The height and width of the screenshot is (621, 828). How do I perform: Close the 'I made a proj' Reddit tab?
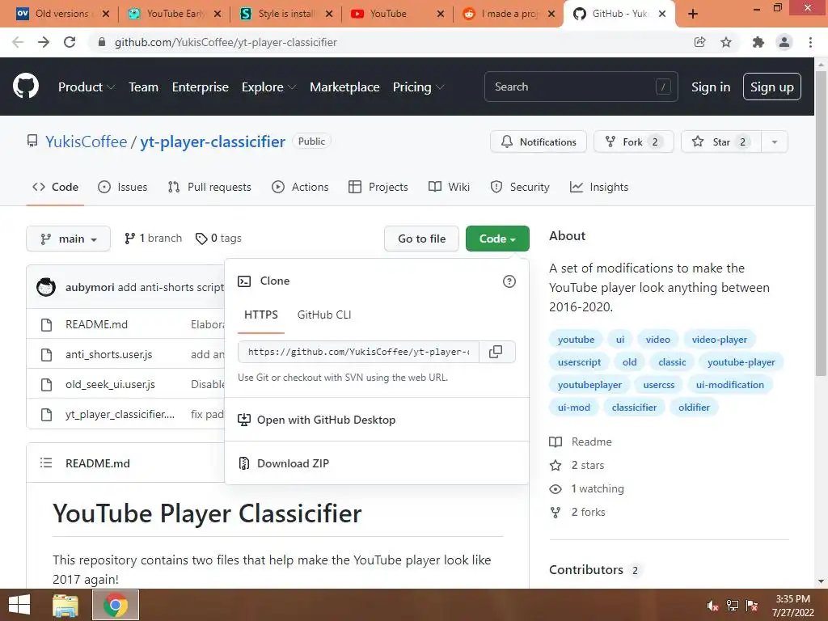[x=551, y=14]
